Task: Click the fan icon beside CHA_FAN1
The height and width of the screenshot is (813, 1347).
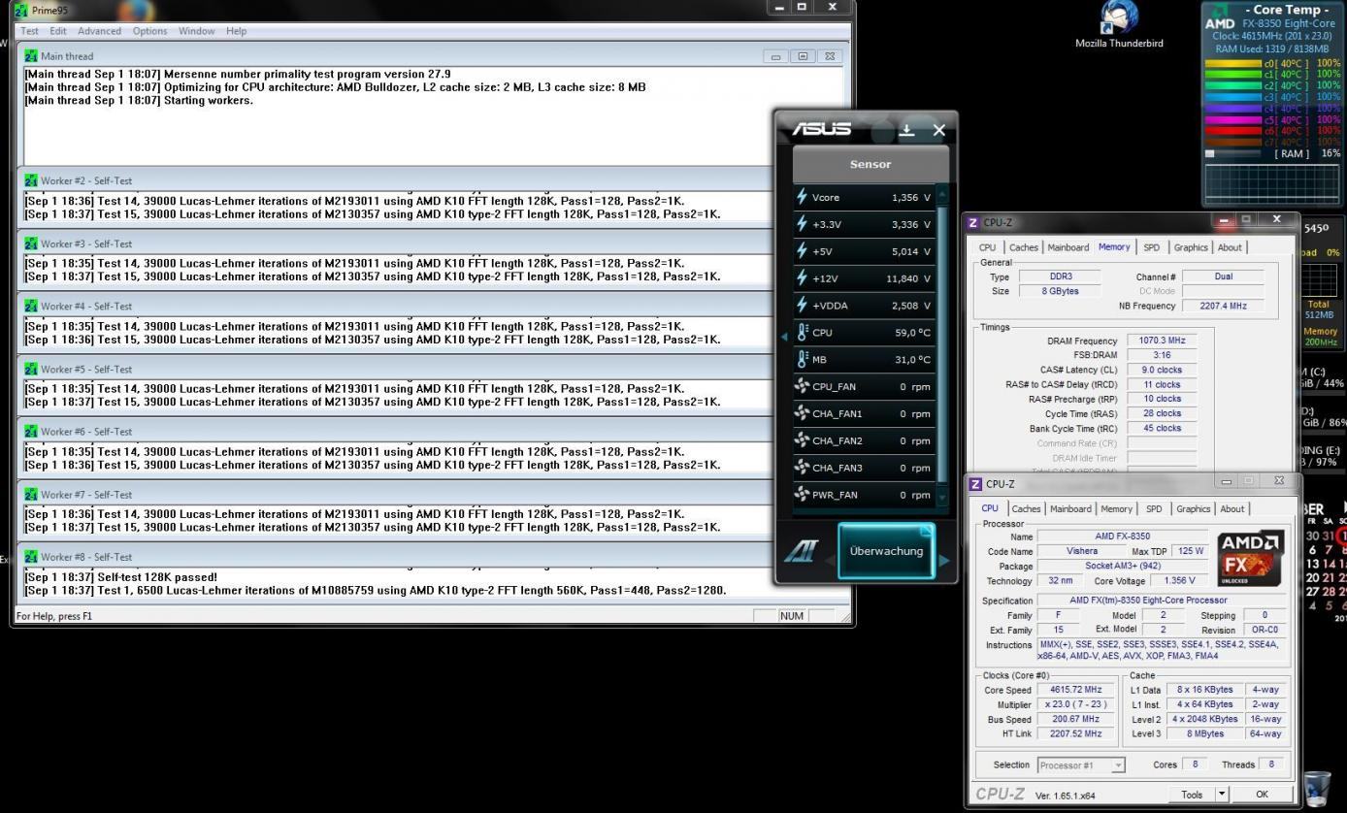Action: [802, 413]
